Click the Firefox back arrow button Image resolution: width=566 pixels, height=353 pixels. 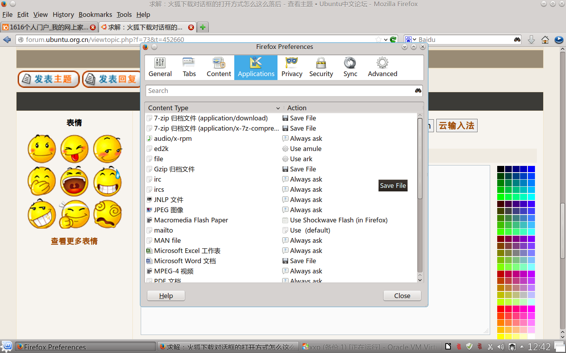(7, 40)
